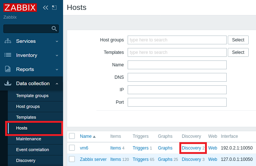This screenshot has height=166, width=256.
Task: Check the vm6 host checkbox
Action: click(72, 148)
